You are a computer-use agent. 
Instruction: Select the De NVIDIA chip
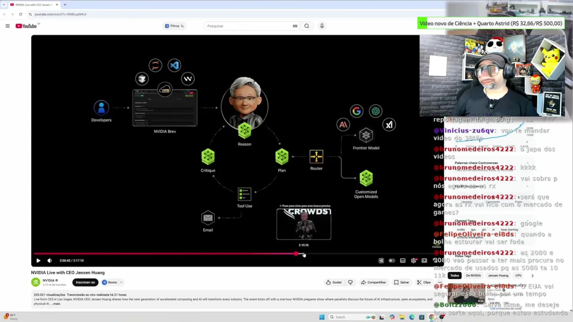point(473,275)
